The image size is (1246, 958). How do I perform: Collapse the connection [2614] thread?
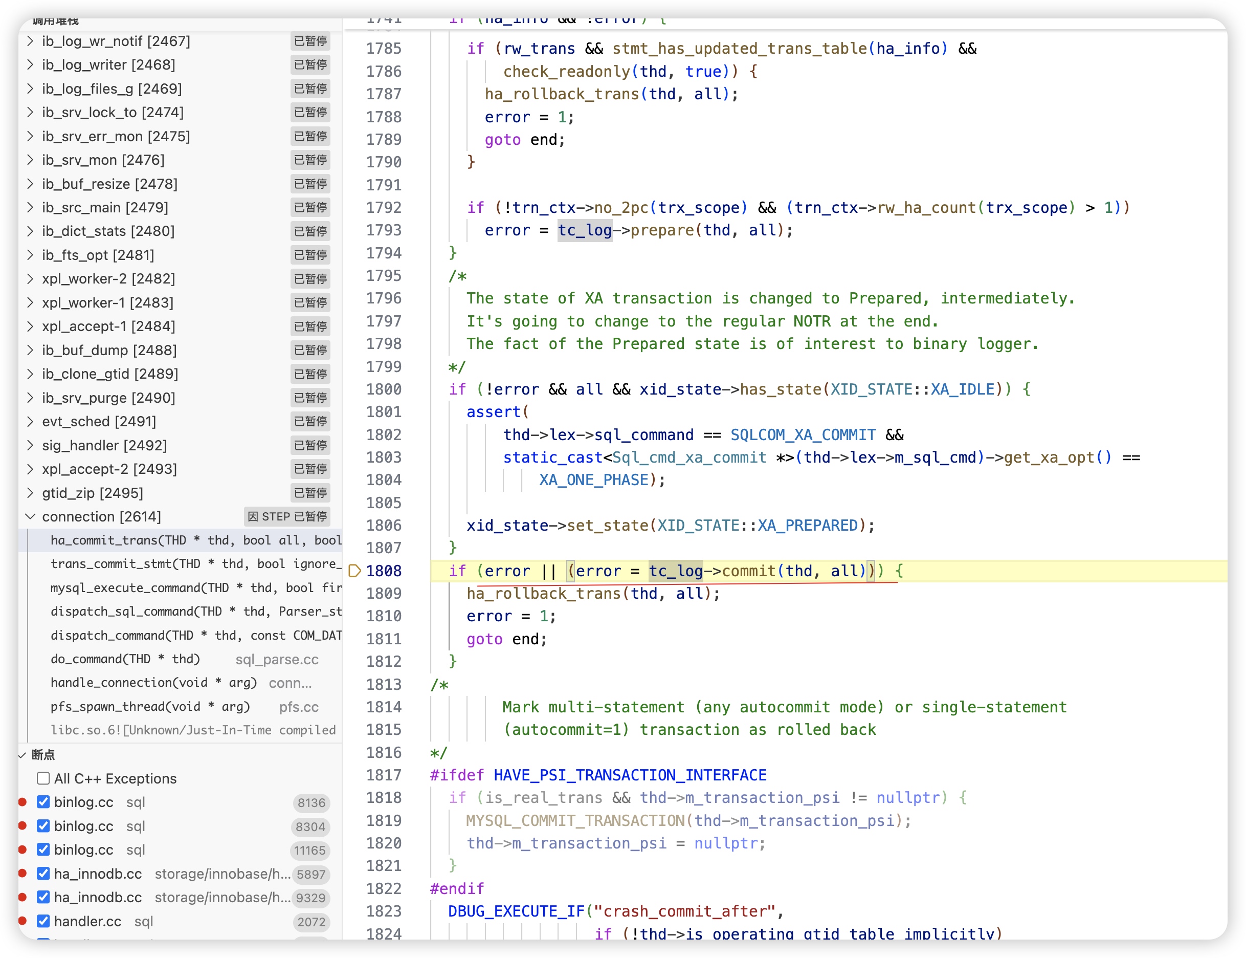30,517
